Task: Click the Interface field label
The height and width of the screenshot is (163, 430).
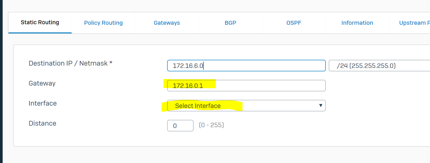Action: [43, 103]
